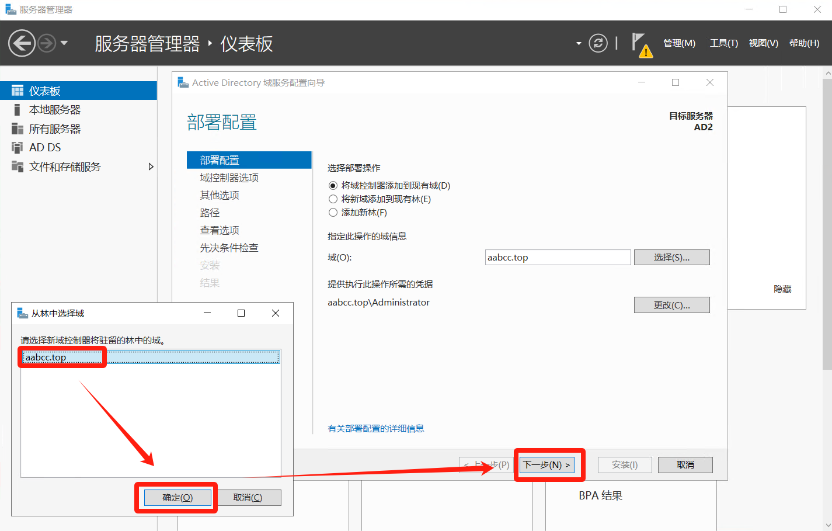This screenshot has height=531, width=832.
Task: Select the Local Server (本地服务器) icon
Action: coord(18,110)
